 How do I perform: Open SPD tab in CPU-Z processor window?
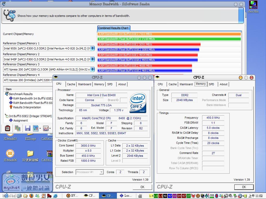click(110, 84)
